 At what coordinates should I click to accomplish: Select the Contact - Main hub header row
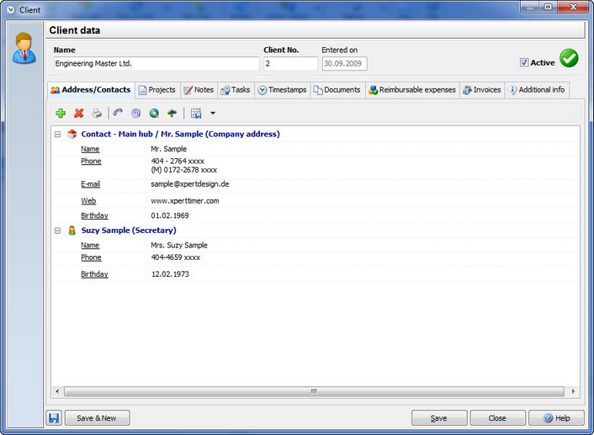tap(315, 134)
